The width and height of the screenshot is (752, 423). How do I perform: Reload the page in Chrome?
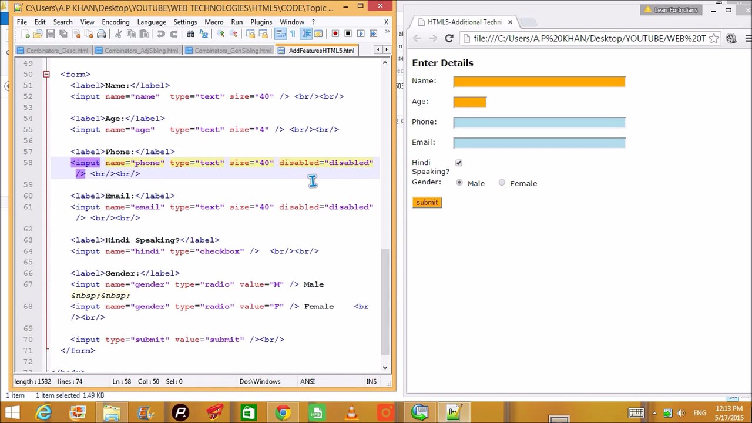pos(449,38)
